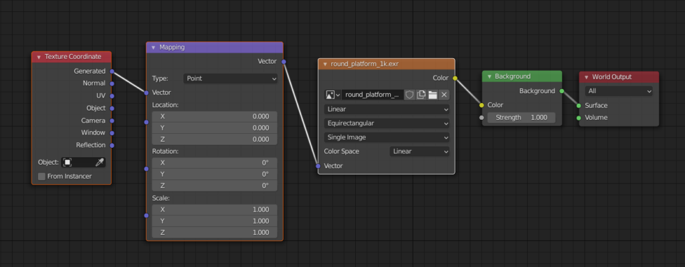Viewport: 685px width, 267px height.
Task: Enable the From Instancer checkbox
Action: (x=42, y=177)
